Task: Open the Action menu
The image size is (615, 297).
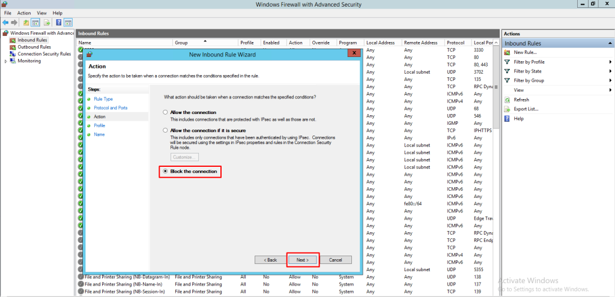Action: [x=24, y=13]
